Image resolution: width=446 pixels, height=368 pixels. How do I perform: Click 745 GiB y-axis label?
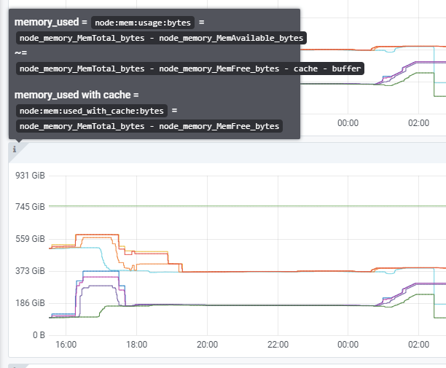(x=30, y=207)
